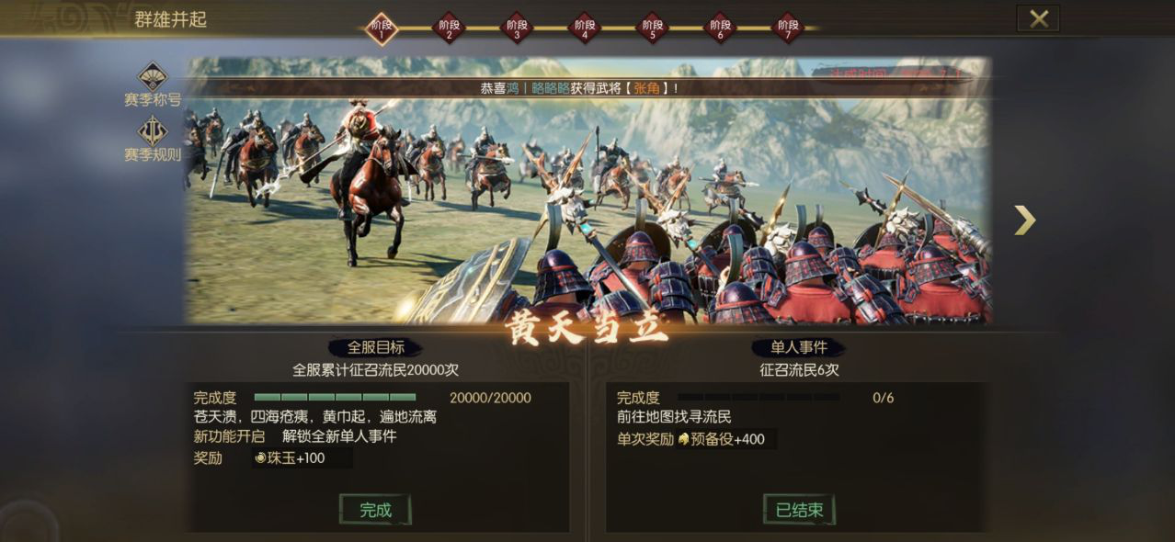Switch to 阶段3 stage
Viewport: 1175px width, 542px height.
[518, 28]
